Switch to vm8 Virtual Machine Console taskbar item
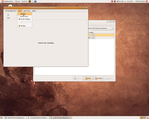 pos(61,118)
